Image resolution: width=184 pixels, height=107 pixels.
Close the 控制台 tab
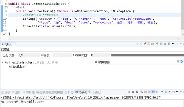pyautogui.click(x=89, y=93)
